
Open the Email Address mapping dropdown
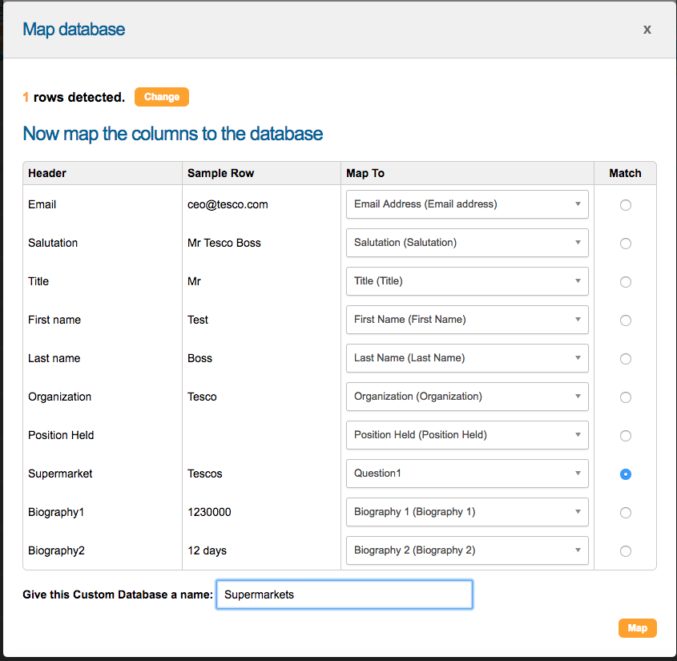pyautogui.click(x=467, y=204)
